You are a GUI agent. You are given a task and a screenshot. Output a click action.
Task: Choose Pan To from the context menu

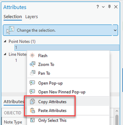coord(68,73)
